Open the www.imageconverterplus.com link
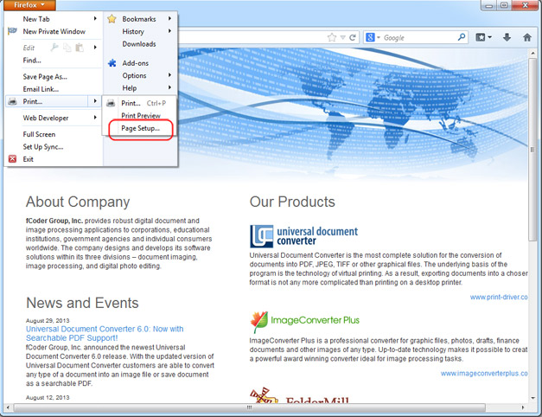This screenshot has width=542, height=417. click(x=484, y=374)
